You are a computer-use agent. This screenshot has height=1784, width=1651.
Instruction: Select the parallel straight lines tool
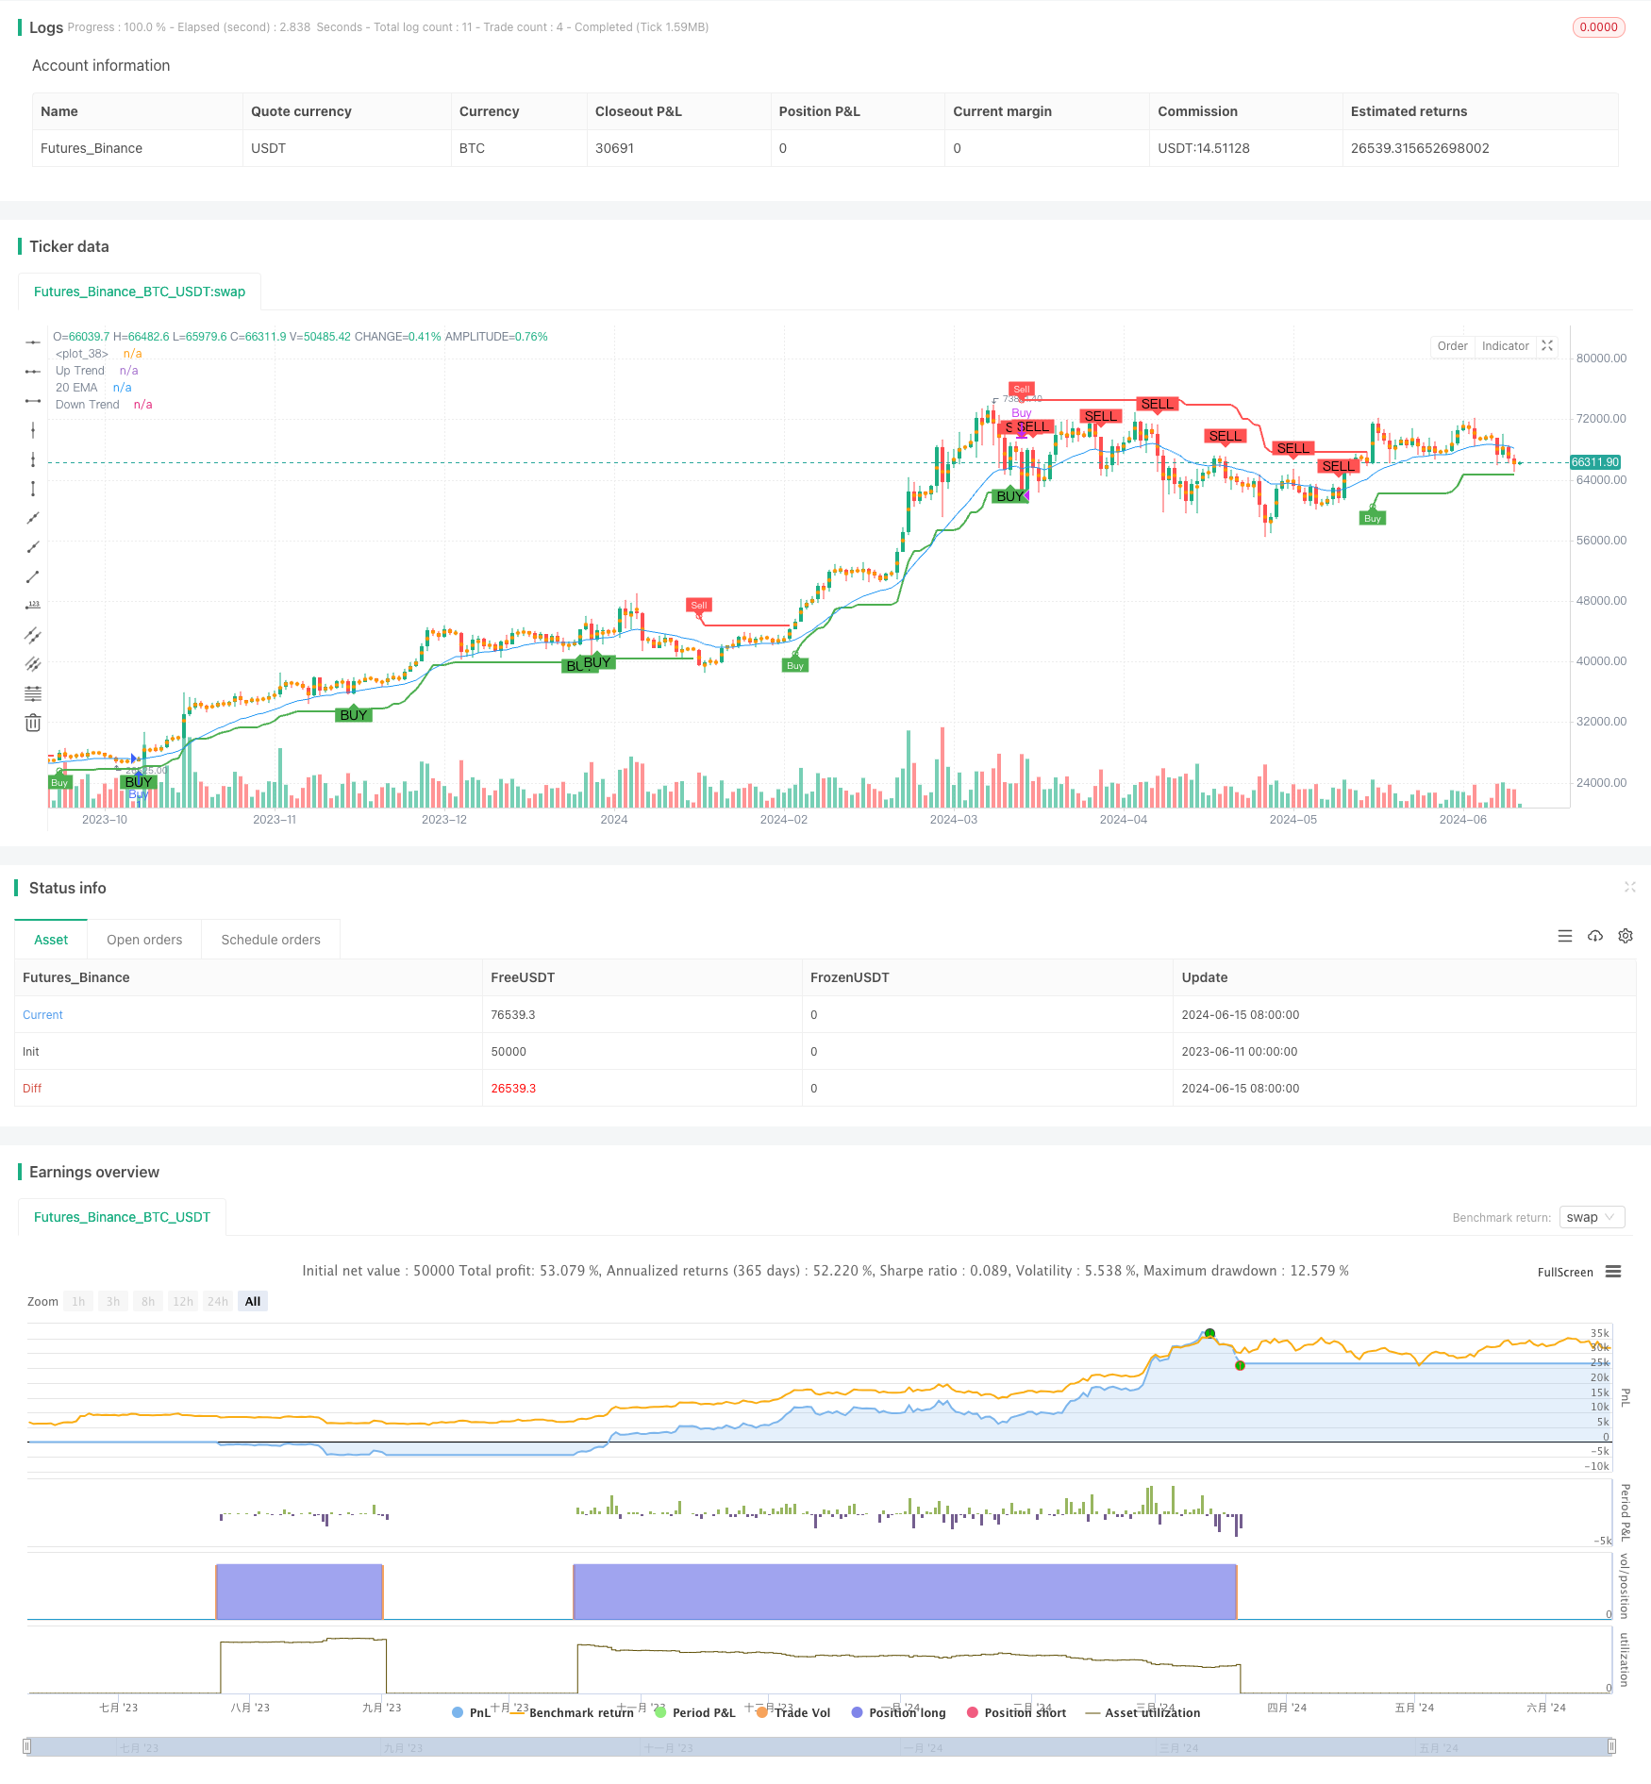coord(33,664)
